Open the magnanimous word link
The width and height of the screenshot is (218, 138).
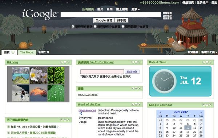87,110
